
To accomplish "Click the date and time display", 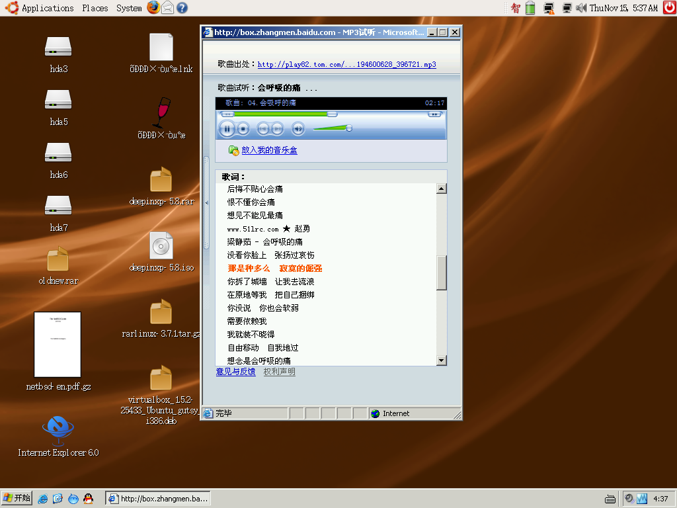I will pos(623,8).
